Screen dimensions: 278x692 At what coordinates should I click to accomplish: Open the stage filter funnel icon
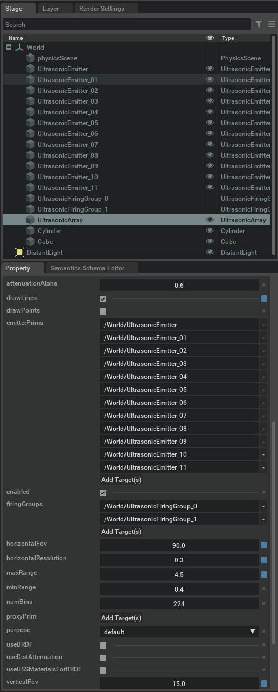pos(259,24)
